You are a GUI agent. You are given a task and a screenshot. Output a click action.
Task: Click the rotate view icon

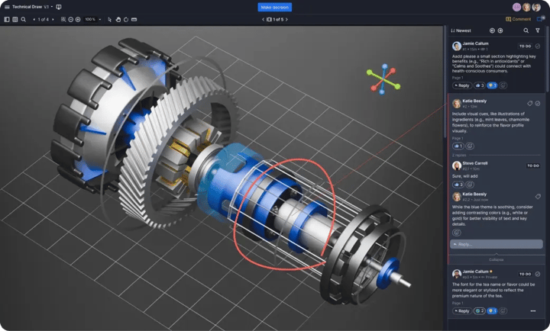click(x=126, y=19)
